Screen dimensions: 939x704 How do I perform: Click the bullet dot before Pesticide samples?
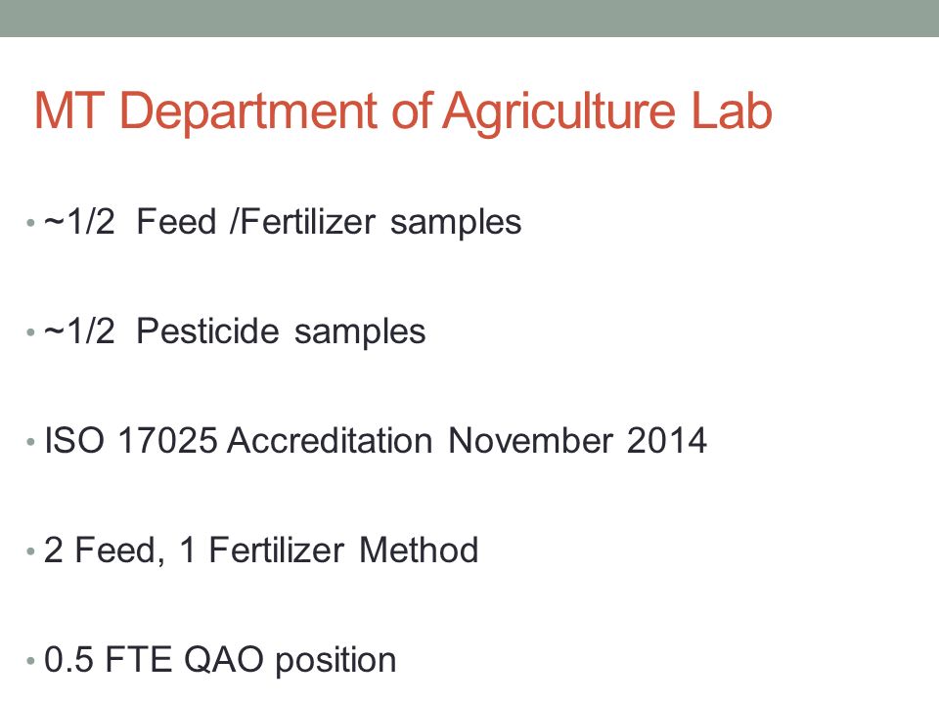30,332
